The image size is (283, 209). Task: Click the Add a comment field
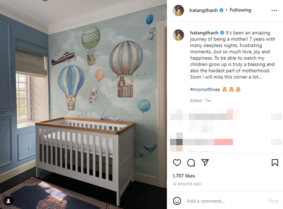click(x=226, y=201)
